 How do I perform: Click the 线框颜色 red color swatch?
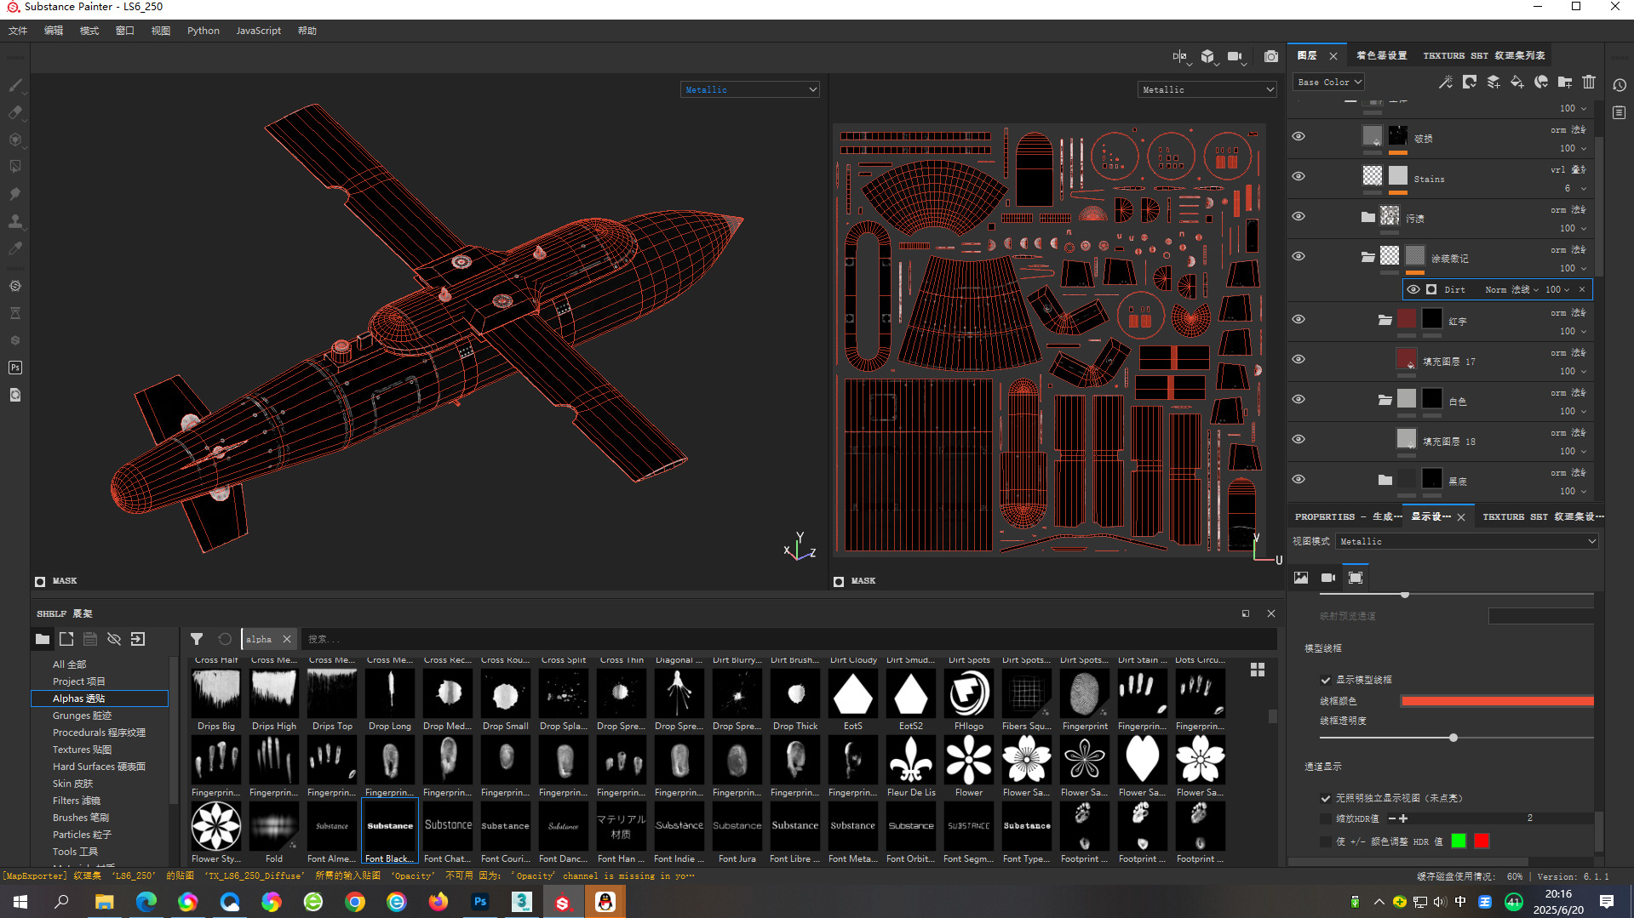(x=1498, y=701)
